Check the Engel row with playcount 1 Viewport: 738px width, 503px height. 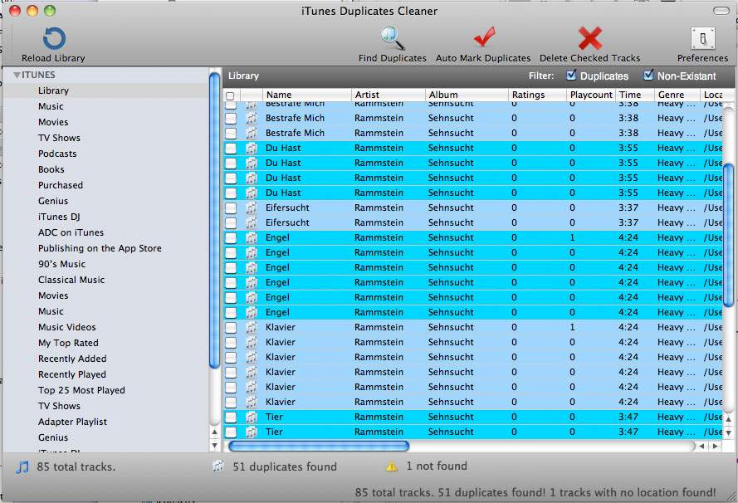231,237
